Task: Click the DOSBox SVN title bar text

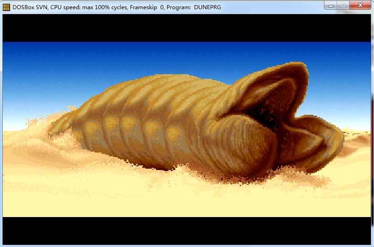Action: [117, 7]
